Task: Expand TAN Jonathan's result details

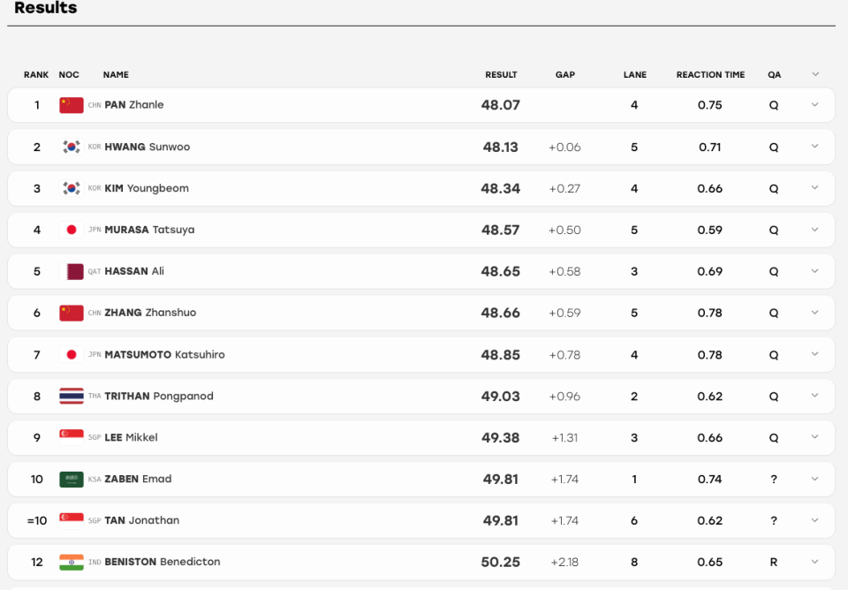Action: pyautogui.click(x=815, y=520)
